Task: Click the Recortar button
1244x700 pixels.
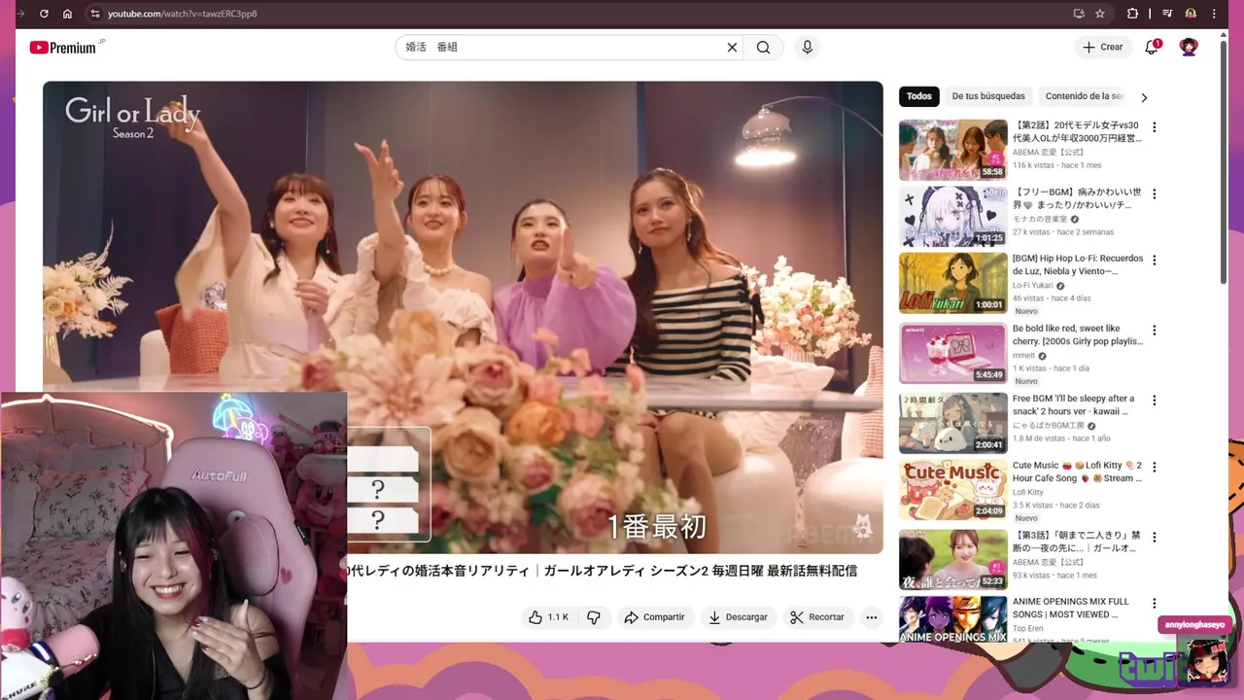Action: click(817, 617)
